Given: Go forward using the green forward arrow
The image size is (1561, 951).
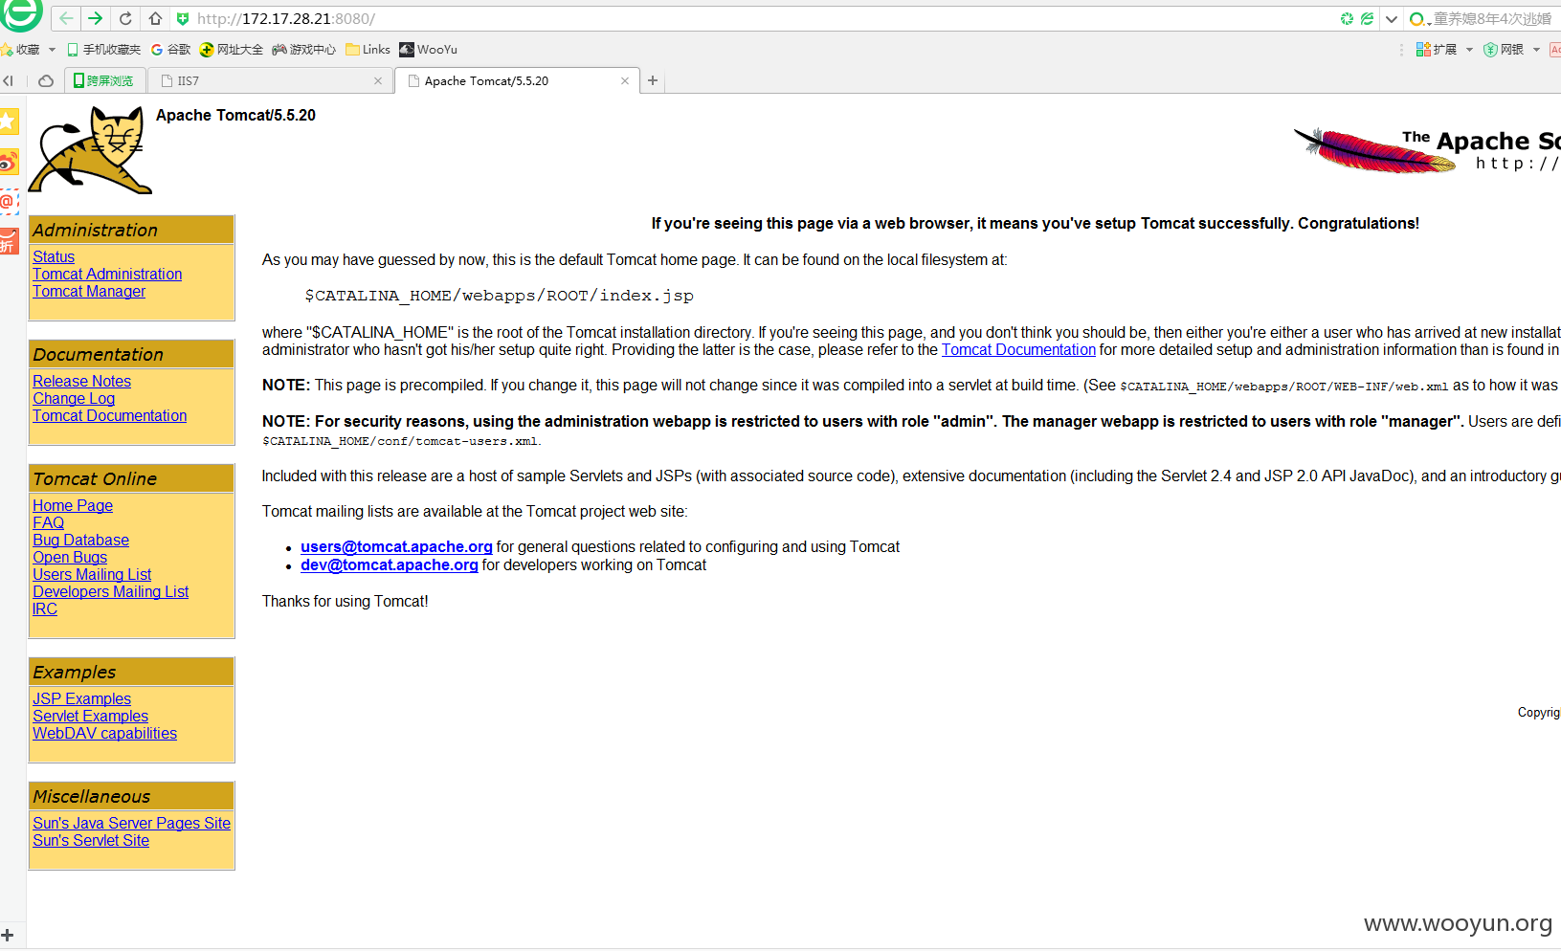Looking at the screenshot, I should point(95,18).
